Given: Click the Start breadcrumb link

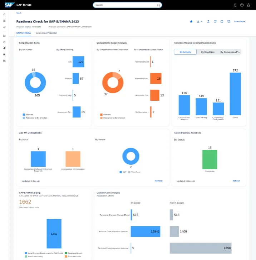Looking at the screenshot, I should 19,13.
